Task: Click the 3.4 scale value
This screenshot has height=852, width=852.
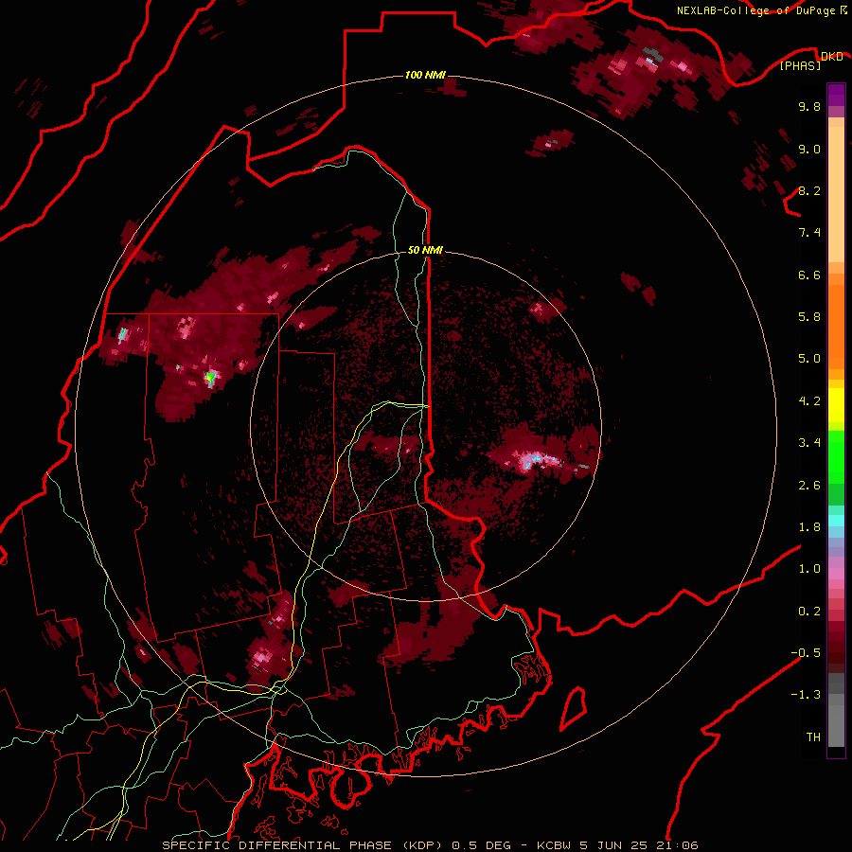Action: click(x=809, y=443)
